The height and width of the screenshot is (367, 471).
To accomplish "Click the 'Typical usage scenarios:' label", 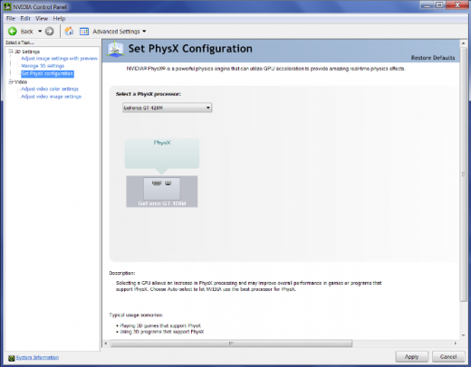I will click(136, 315).
